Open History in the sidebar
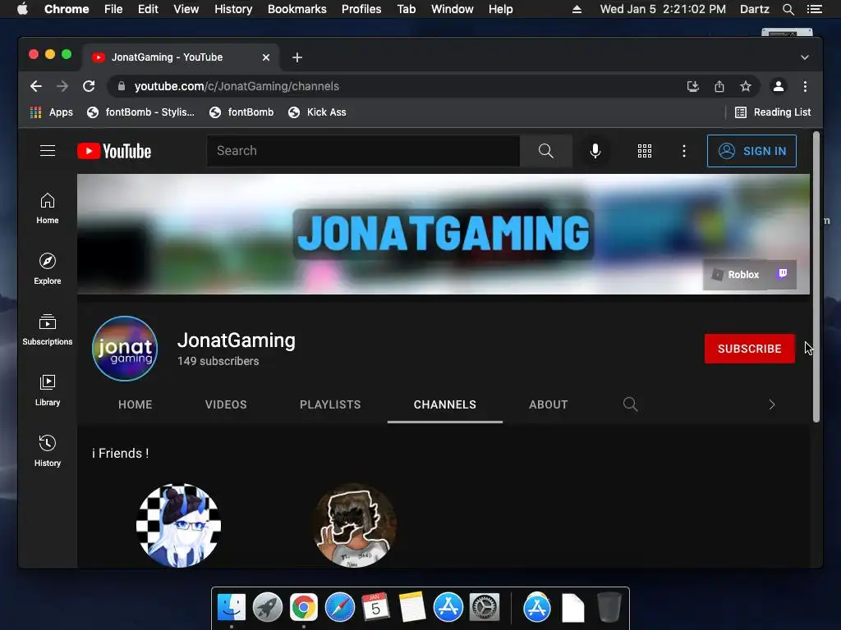 (x=48, y=450)
